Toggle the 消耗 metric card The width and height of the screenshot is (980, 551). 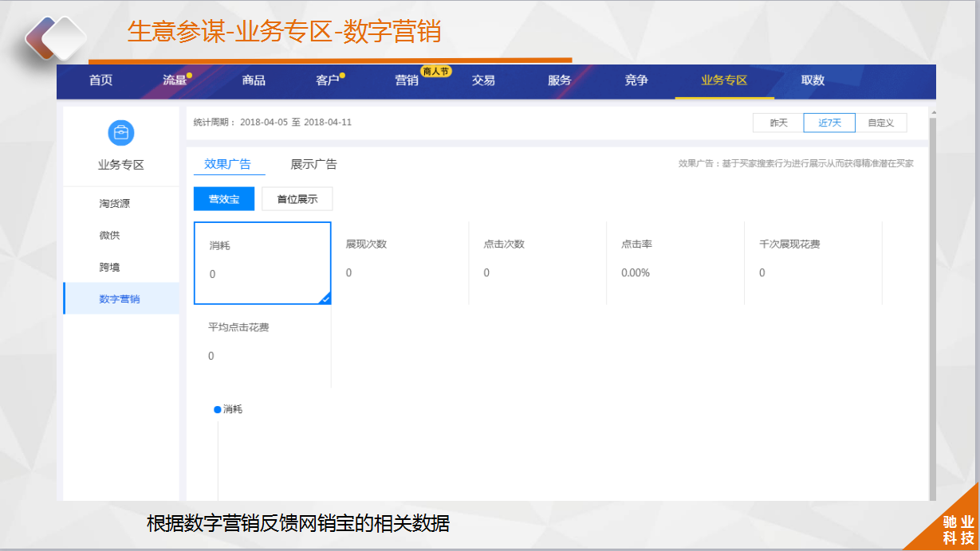pos(262,263)
